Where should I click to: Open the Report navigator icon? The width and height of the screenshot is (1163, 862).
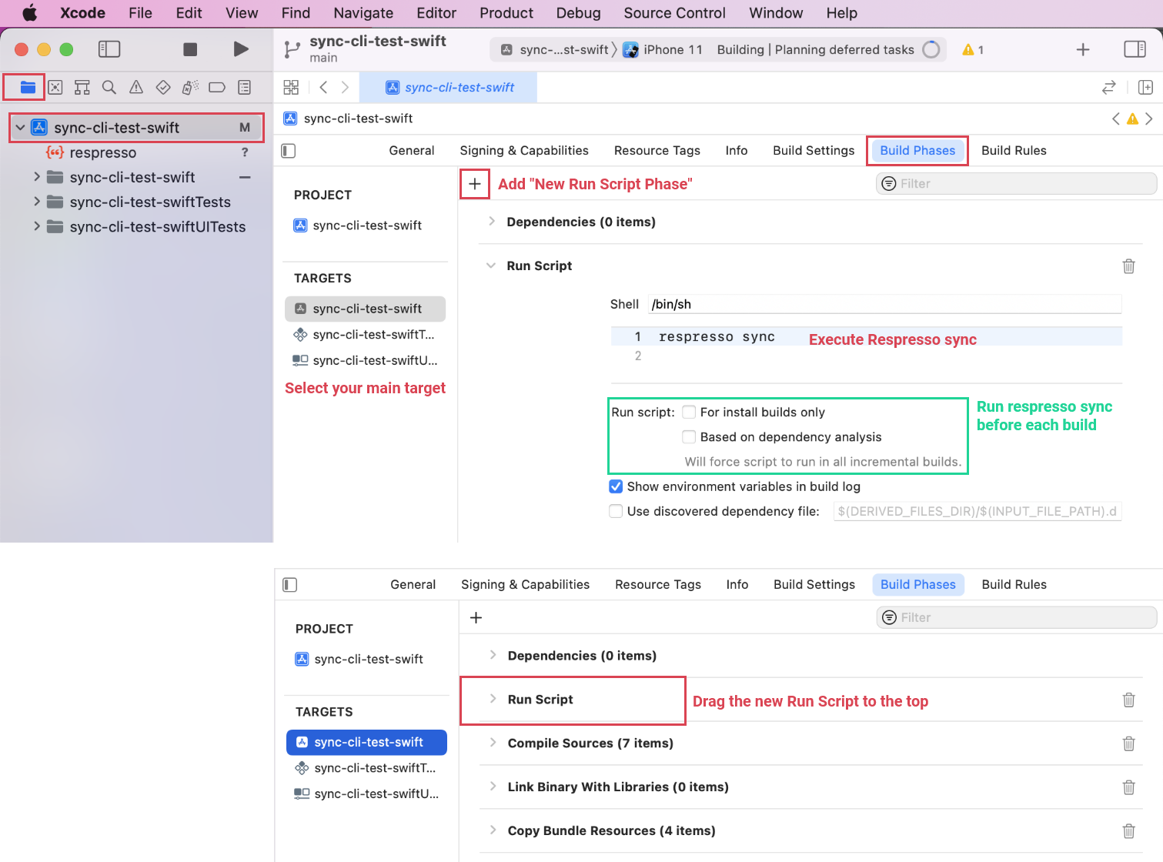point(244,87)
